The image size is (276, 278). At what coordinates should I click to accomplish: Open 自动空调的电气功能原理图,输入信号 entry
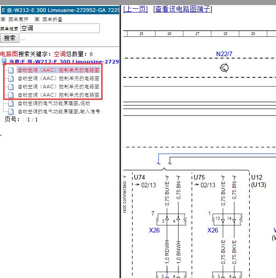[x=59, y=111]
